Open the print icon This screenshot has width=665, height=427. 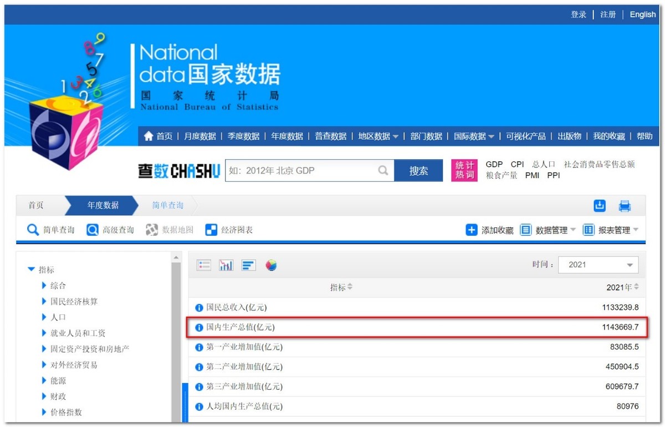(625, 206)
